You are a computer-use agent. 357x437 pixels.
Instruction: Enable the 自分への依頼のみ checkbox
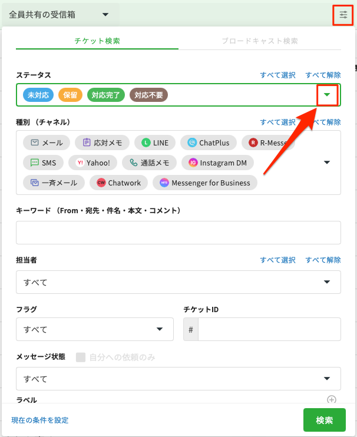point(81,357)
